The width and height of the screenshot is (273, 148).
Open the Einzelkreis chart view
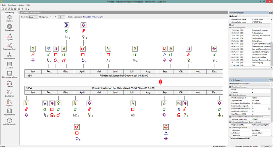coord(9,18)
